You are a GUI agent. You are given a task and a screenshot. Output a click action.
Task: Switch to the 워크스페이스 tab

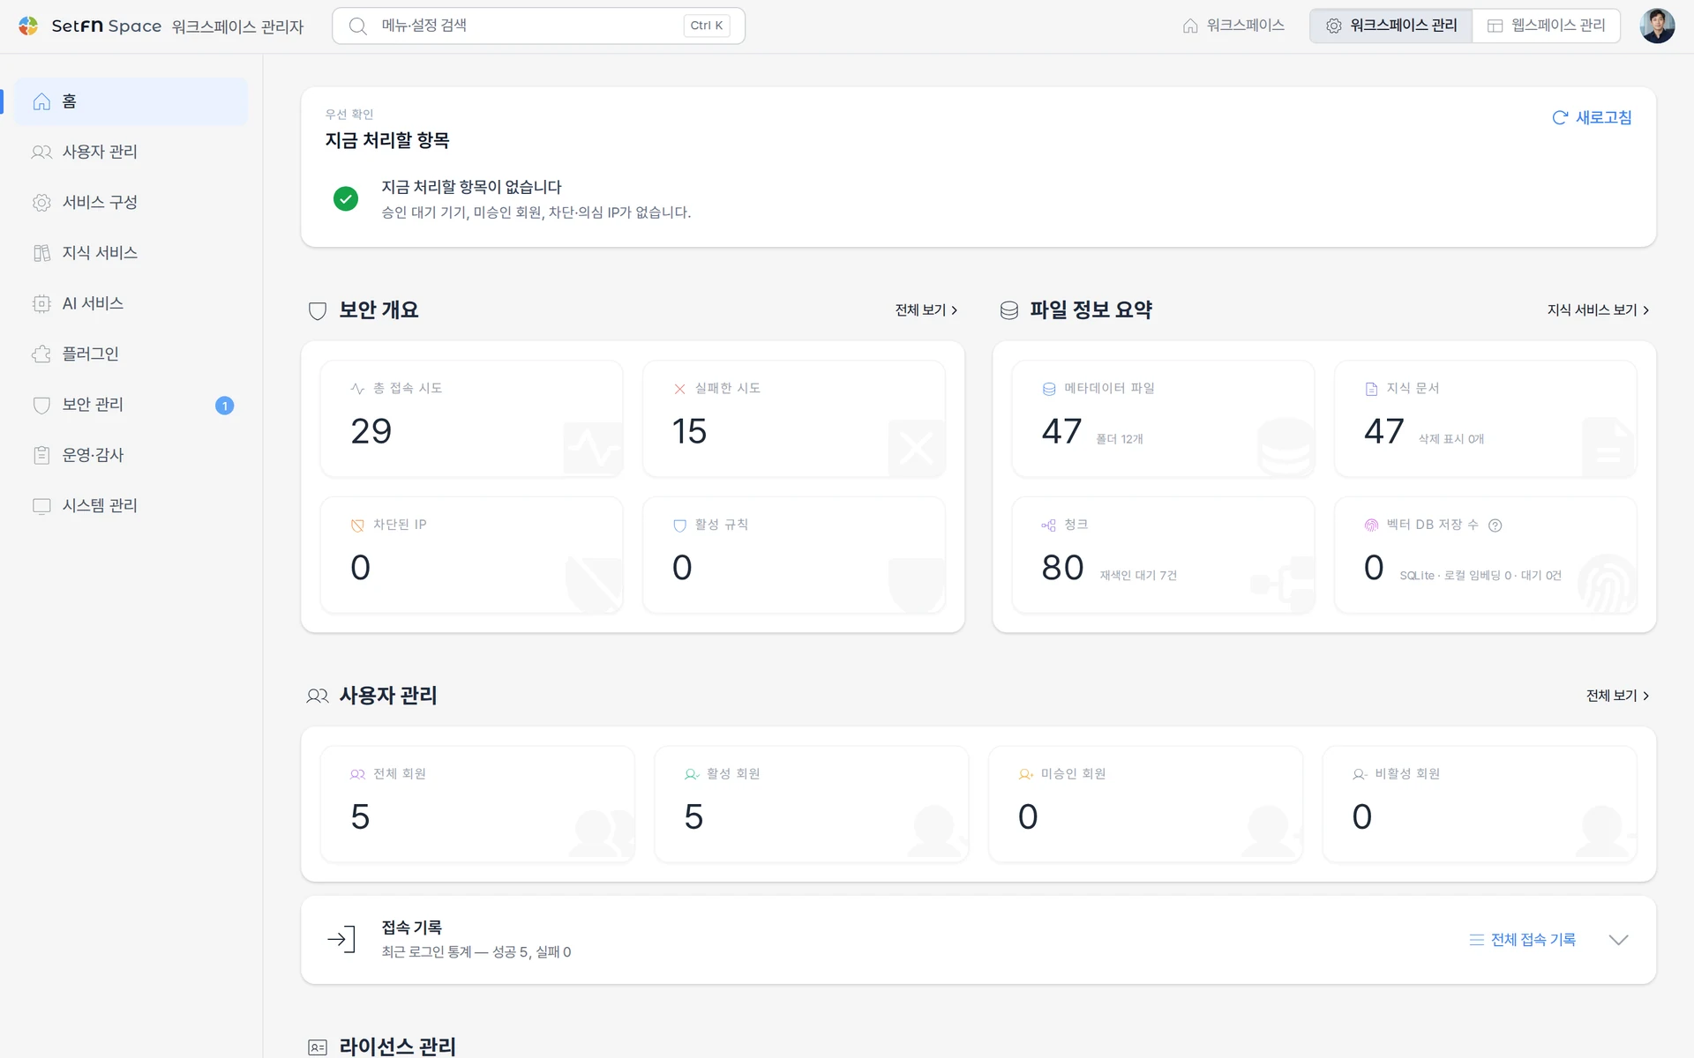(1233, 26)
